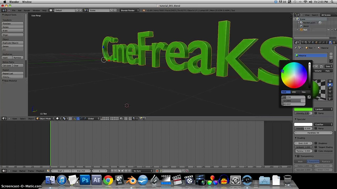Open the Add menu
This screenshot has height=189, width=337.
19,10
